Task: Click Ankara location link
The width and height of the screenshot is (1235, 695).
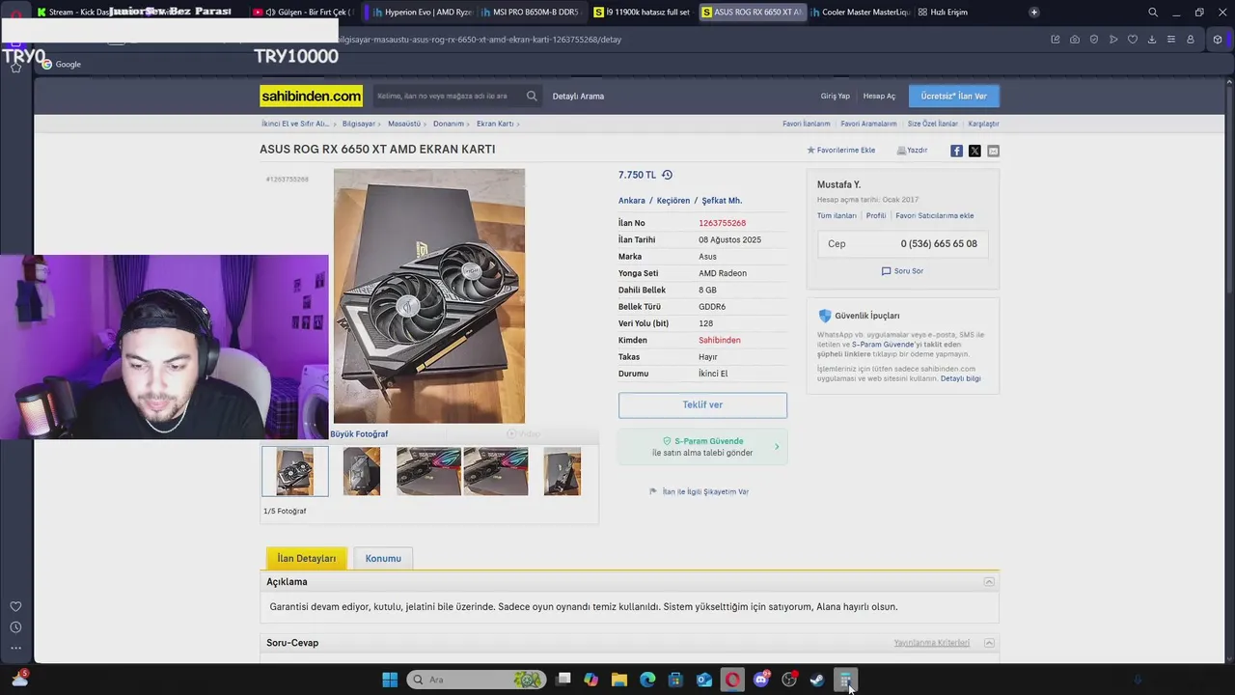Action: coord(632,201)
